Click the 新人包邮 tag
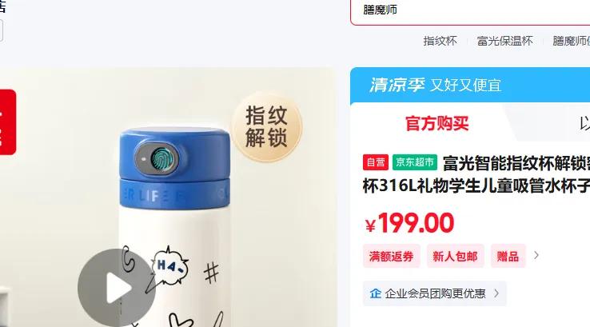The width and height of the screenshot is (590, 327). [x=456, y=257]
